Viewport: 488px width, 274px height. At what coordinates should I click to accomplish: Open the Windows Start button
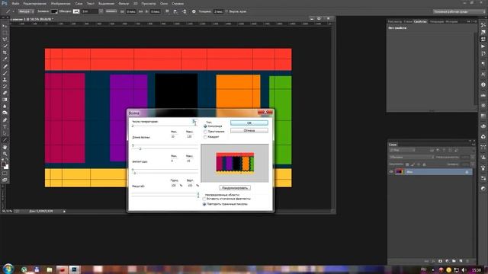8,269
